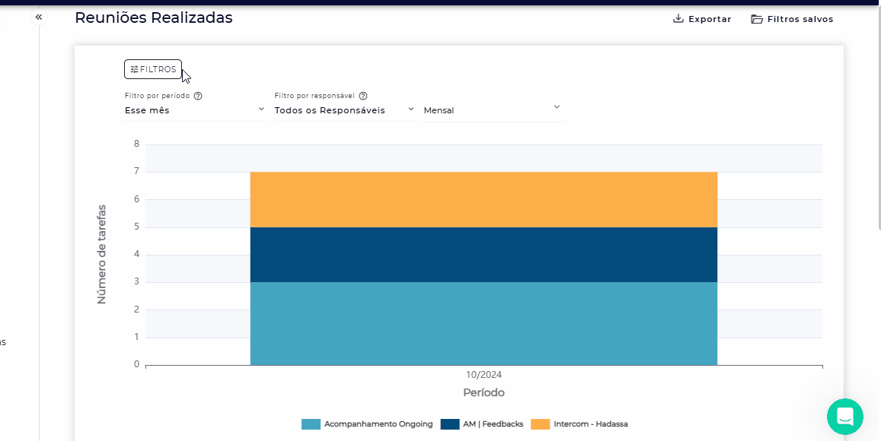The width and height of the screenshot is (881, 441).
Task: Click help icon beside Filtro por período
Action: coord(198,97)
